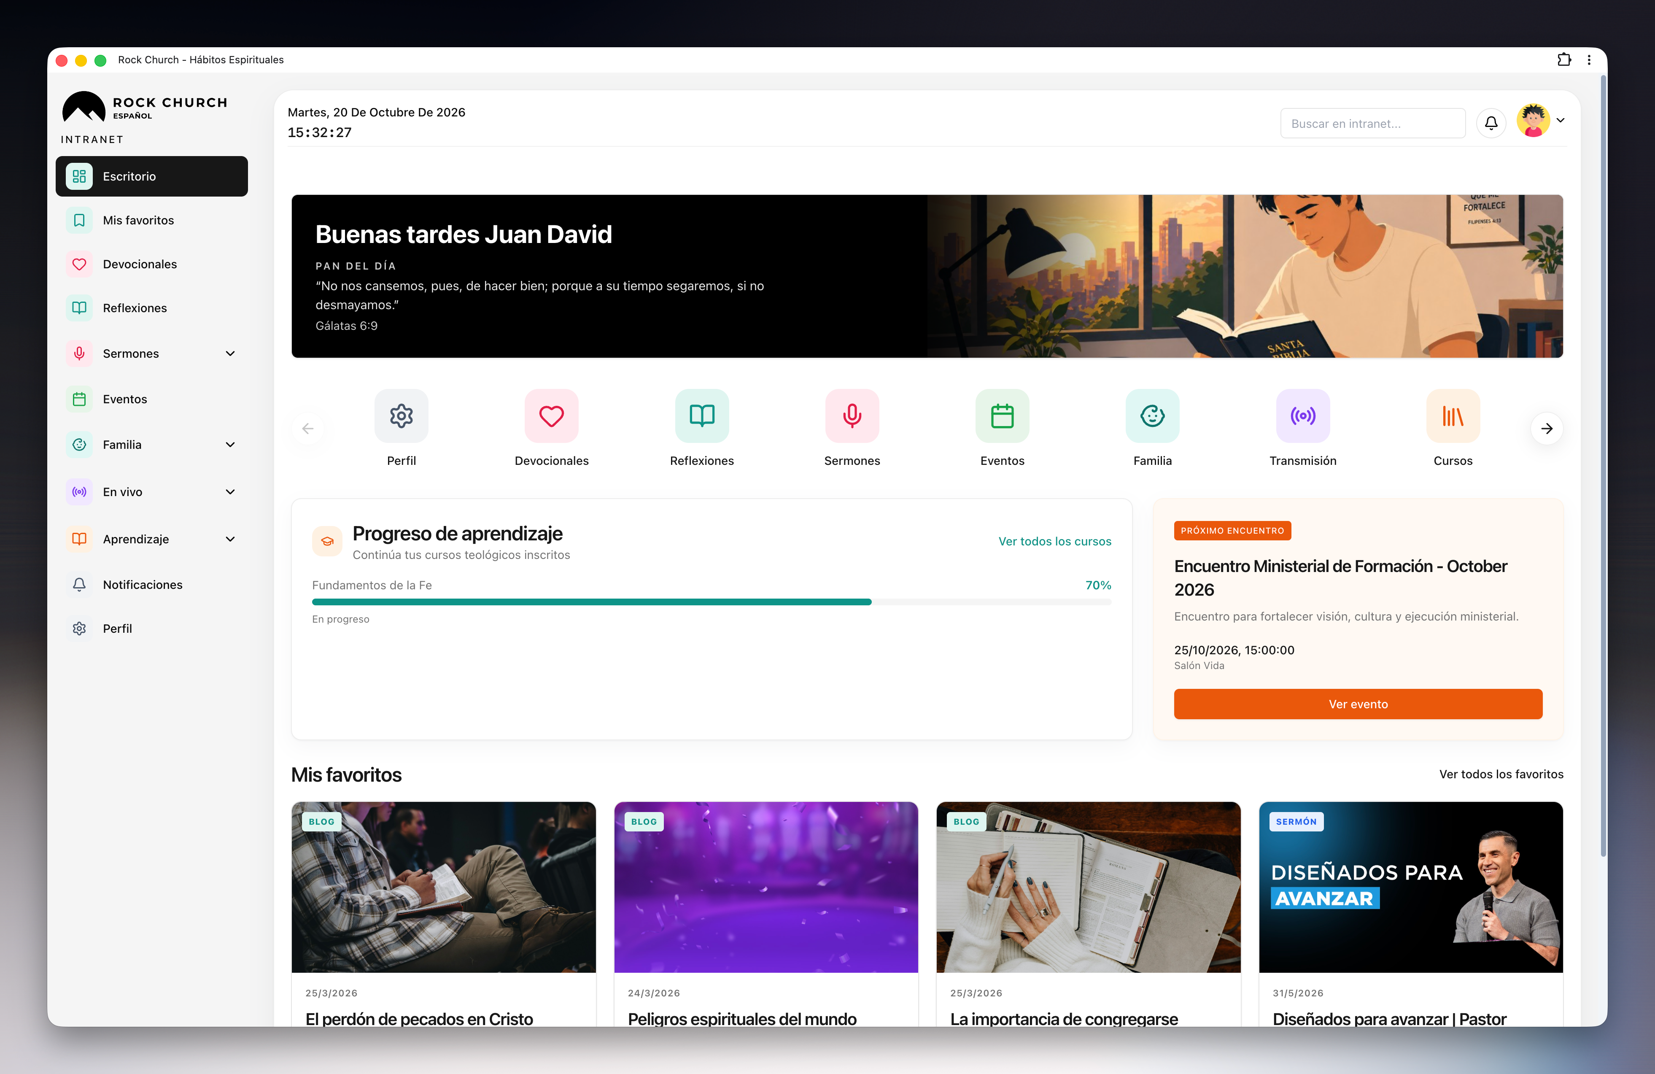The height and width of the screenshot is (1074, 1655).
Task: Open the El perdón de pecados thumbnail
Action: click(443, 887)
